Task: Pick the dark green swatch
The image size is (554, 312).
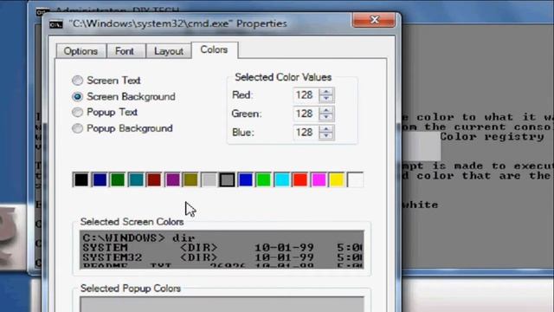Action: 118,179
